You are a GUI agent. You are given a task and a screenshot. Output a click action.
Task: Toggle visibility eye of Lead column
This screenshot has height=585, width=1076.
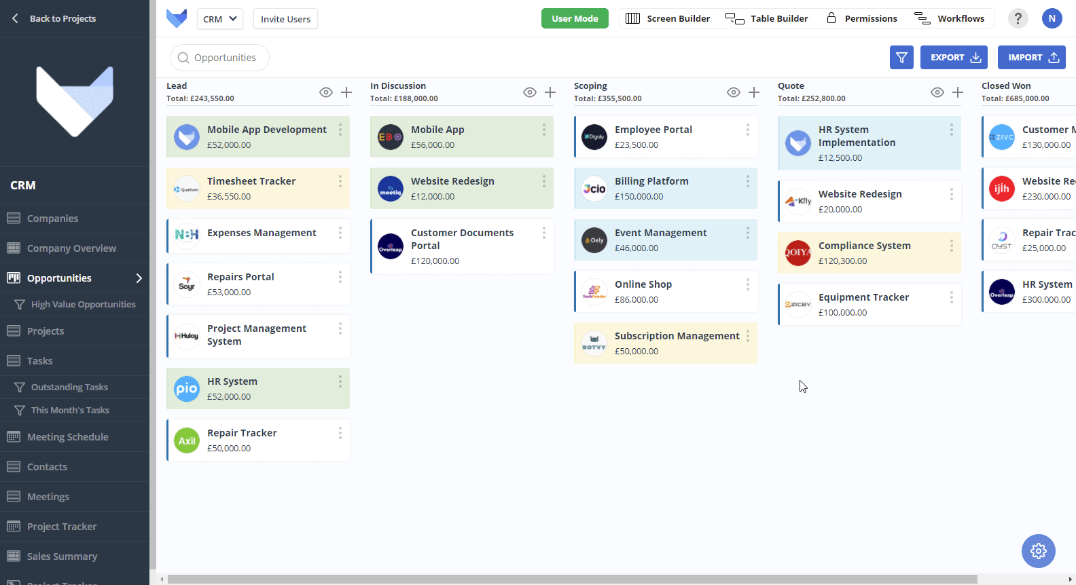pos(326,92)
